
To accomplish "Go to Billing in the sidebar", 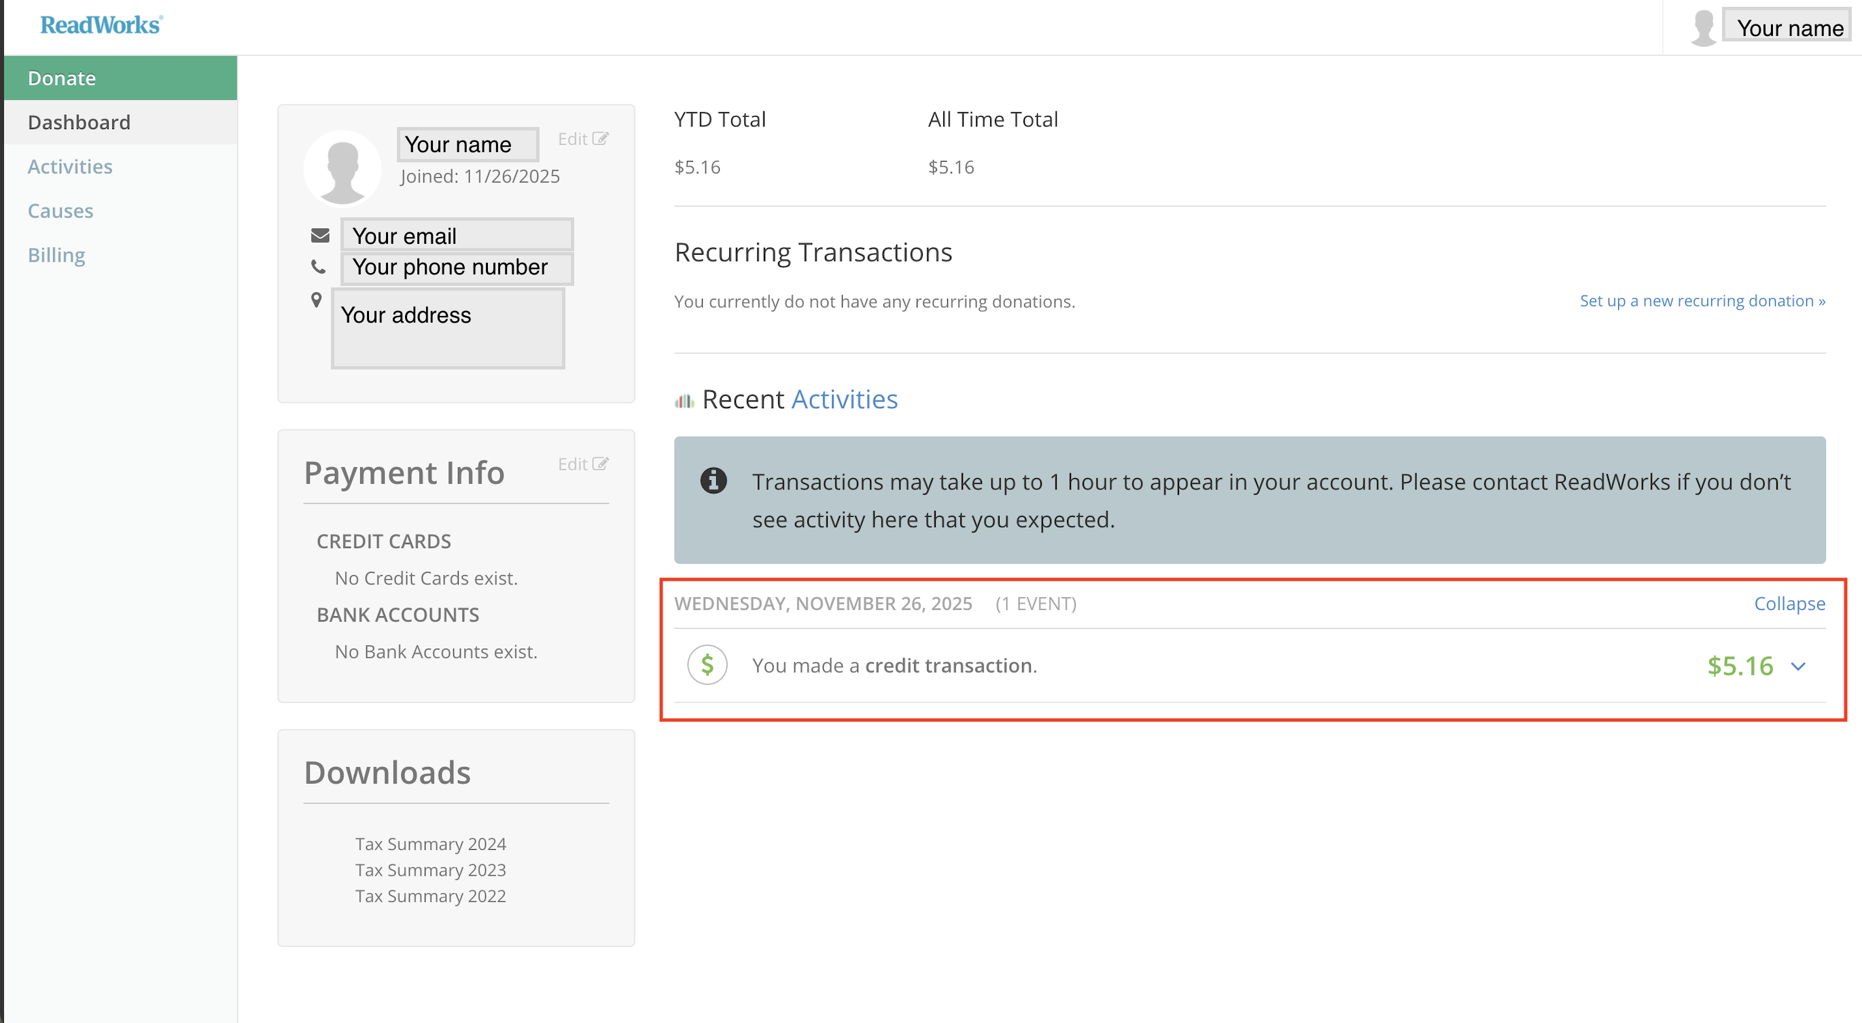I will click(x=56, y=255).
